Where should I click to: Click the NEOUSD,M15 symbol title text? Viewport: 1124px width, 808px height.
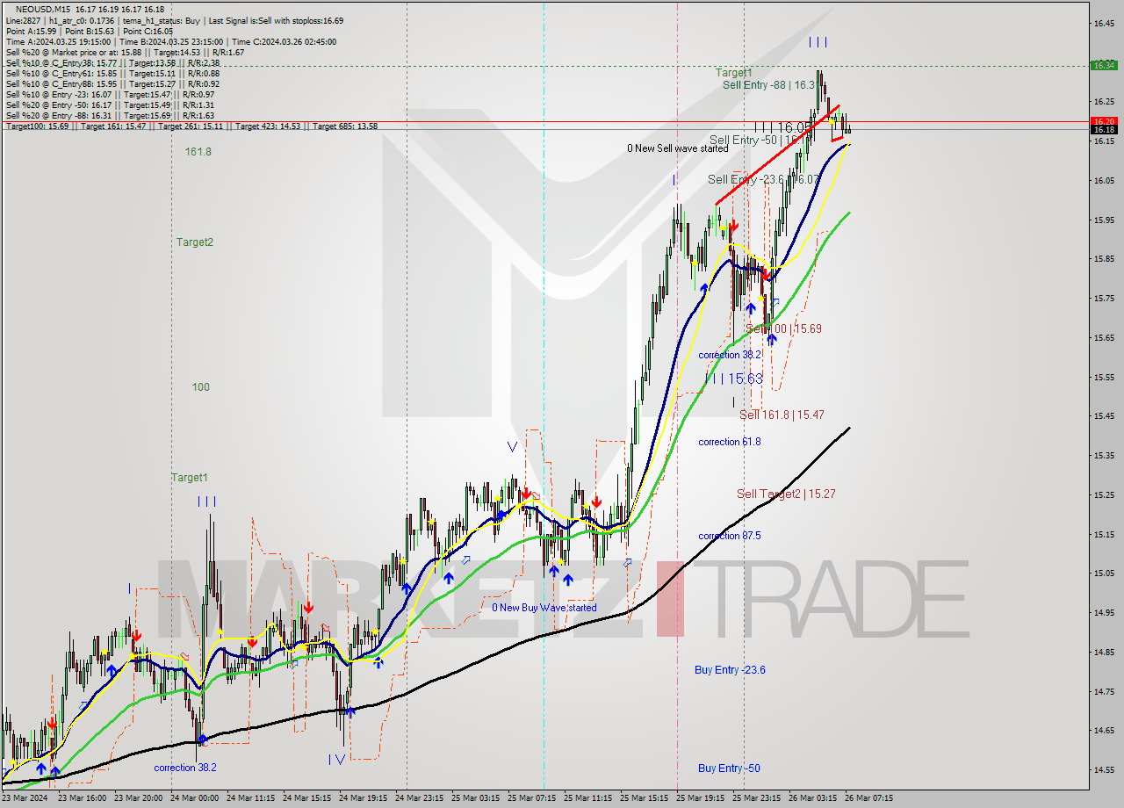click(44, 9)
